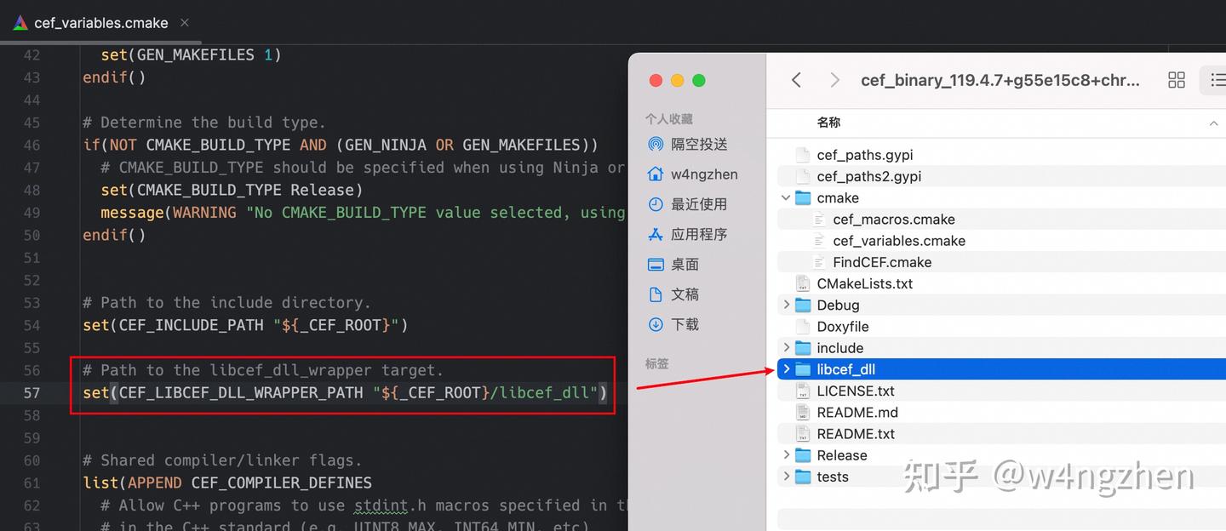Screen dimensions: 1226x531
Task: Expand the highlighted libcef_dll folder
Action: (x=786, y=368)
